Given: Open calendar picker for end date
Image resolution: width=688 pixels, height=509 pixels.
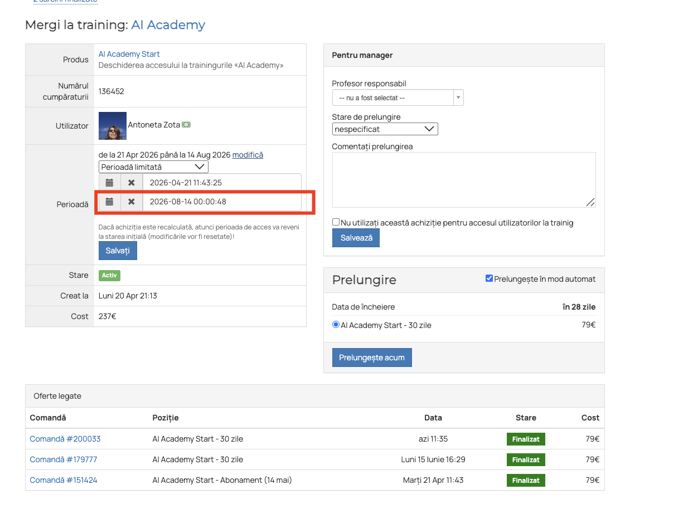Looking at the screenshot, I should pos(110,202).
